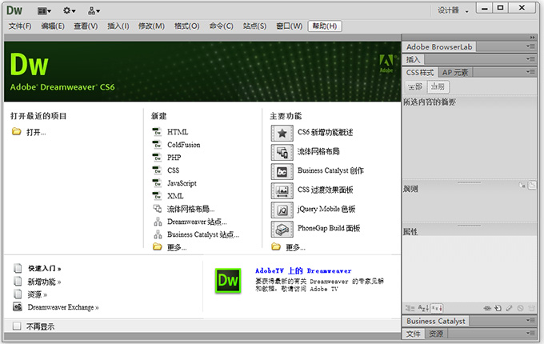Screen dimensions: 544x344
Task: Open the gear extension settings menu
Action: point(69,11)
